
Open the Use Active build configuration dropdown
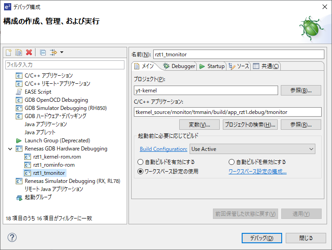pyautogui.click(x=252, y=149)
